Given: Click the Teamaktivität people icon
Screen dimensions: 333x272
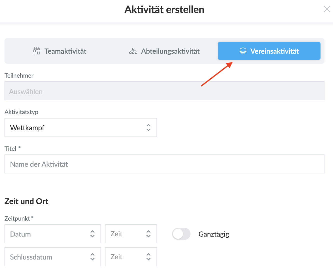Looking at the screenshot, I should (37, 51).
